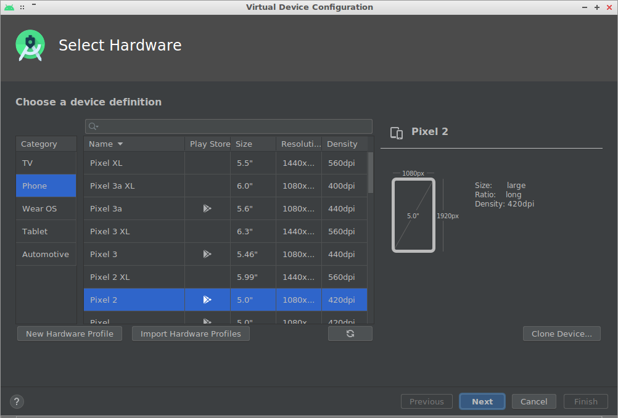Click the 6.3" size cell

point(253,231)
